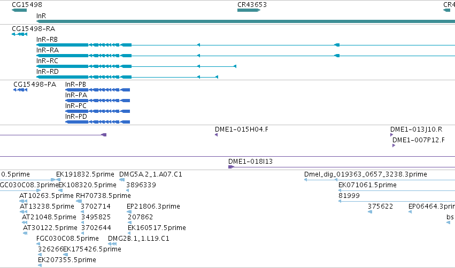Select the EK071061.5prime EST label

click(367, 185)
